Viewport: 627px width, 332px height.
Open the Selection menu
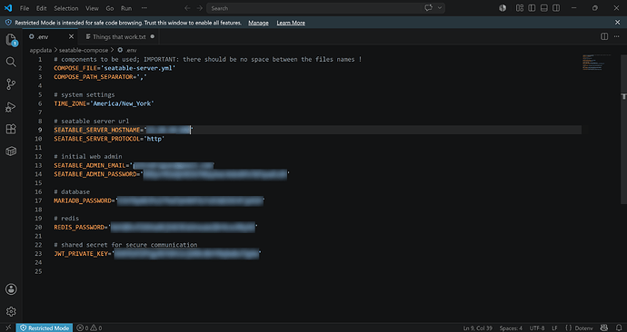(x=66, y=8)
